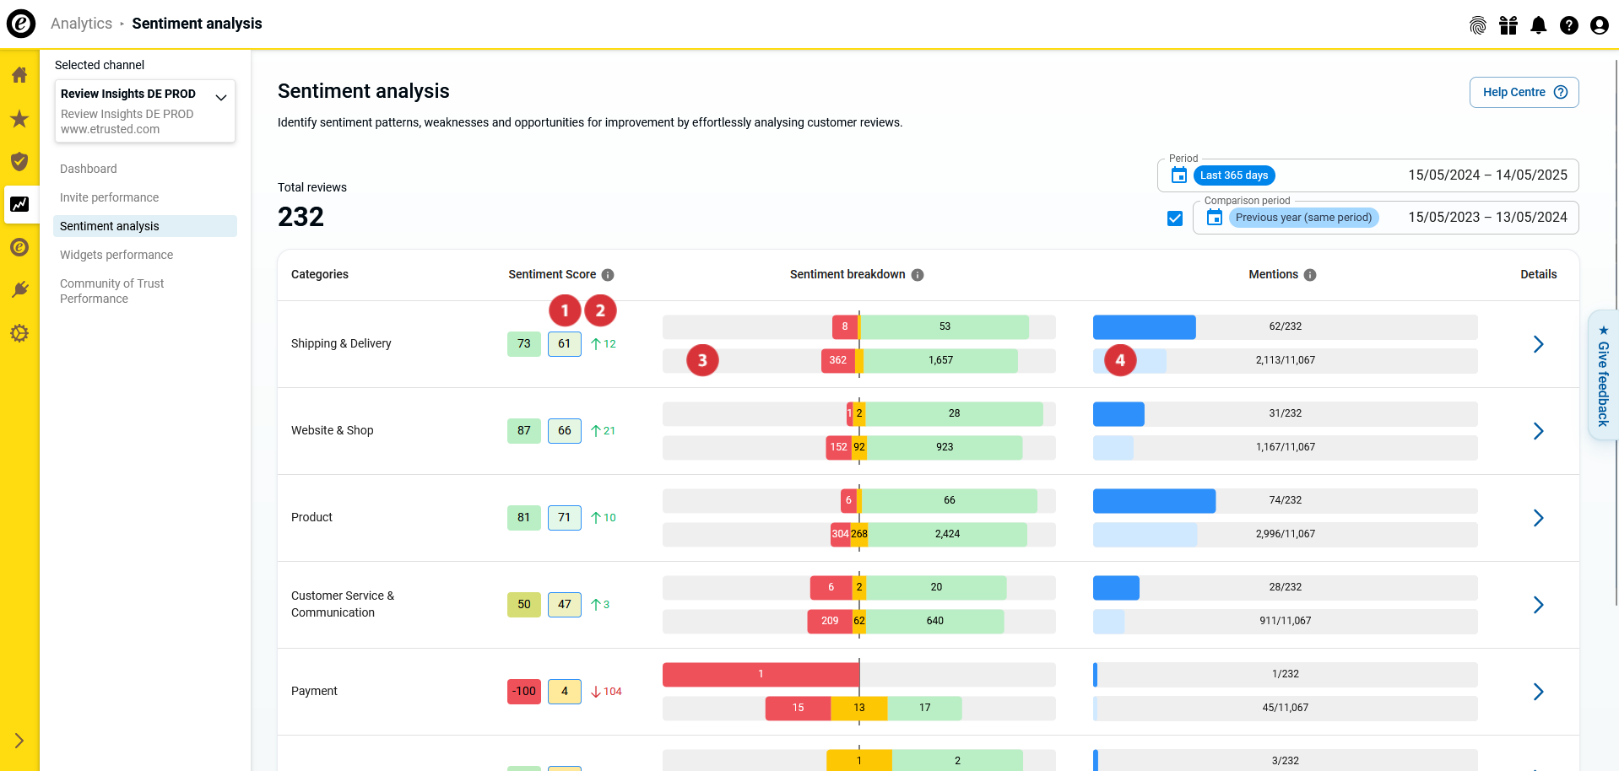This screenshot has height=771, width=1619.
Task: Expand the sidebar with bottom arrow
Action: coord(19,741)
